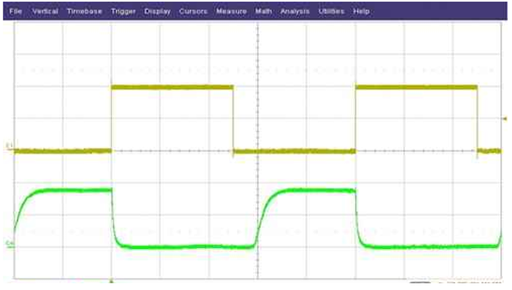This screenshot has width=512, height=290.
Task: Click the trigger position marker below grid
Action: [x=112, y=279]
